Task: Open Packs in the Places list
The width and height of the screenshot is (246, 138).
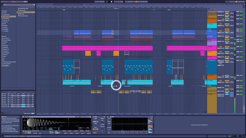Action: tap(5, 36)
